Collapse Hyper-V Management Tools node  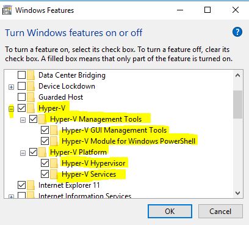[x=23, y=120]
